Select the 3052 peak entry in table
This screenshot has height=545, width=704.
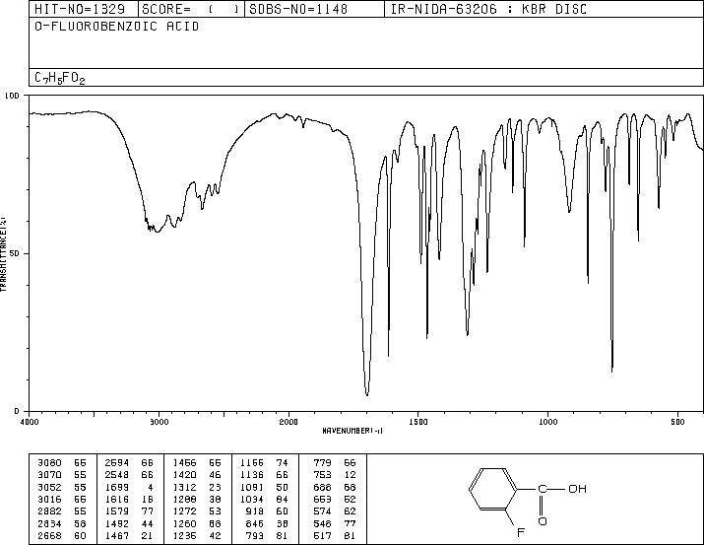(61, 487)
